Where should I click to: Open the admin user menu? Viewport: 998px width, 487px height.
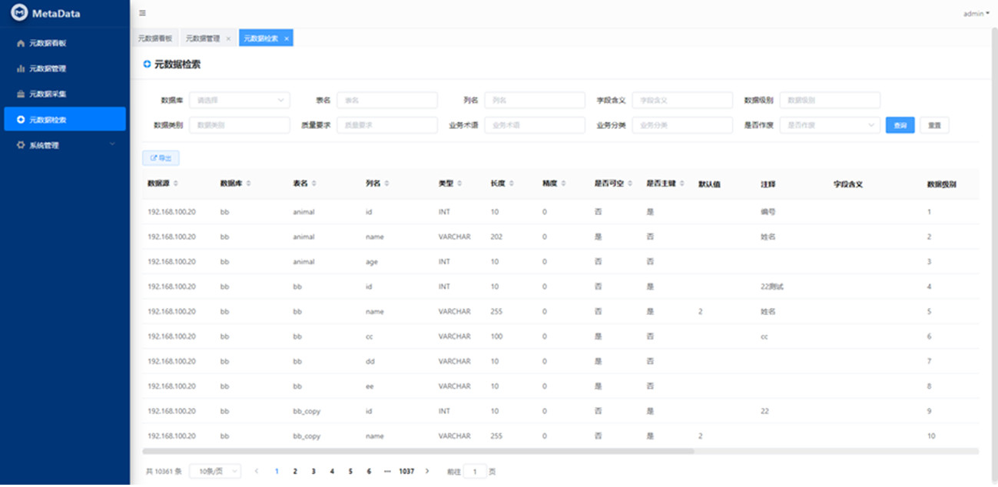[976, 14]
